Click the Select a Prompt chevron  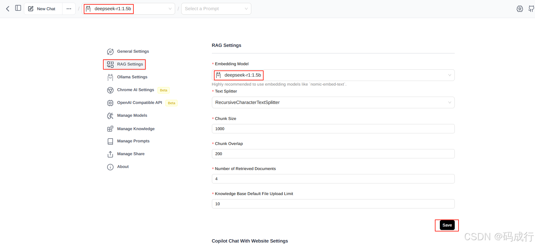click(x=246, y=9)
